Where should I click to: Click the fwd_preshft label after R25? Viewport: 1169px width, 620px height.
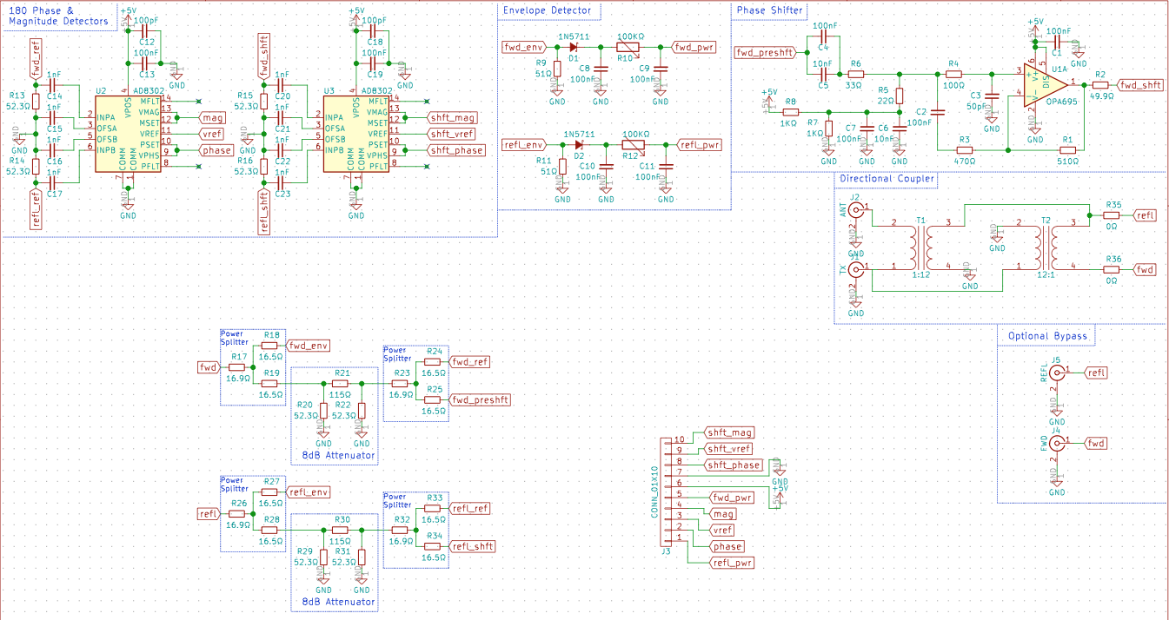(x=479, y=399)
